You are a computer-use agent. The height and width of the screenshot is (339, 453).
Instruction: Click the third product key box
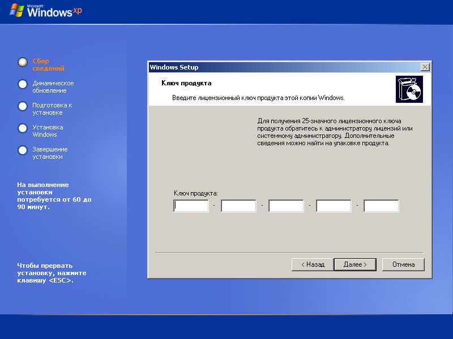click(x=286, y=206)
